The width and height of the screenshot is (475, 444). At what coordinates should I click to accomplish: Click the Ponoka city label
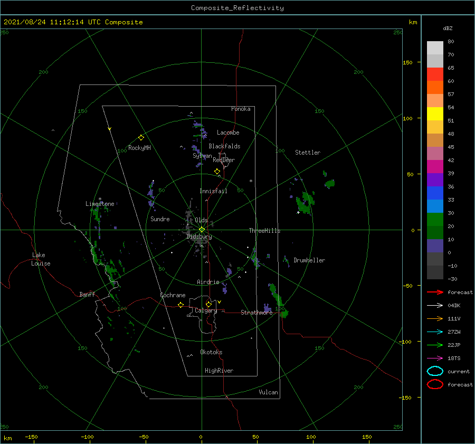click(x=241, y=109)
